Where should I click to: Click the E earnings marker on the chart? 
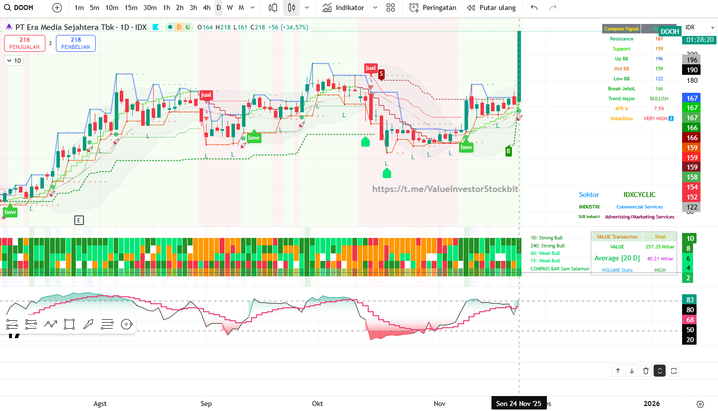pos(79,220)
